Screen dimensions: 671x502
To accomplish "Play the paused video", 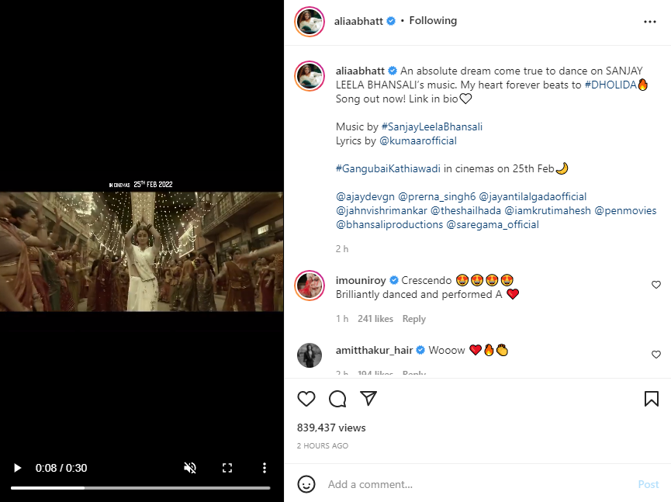I will [17, 468].
